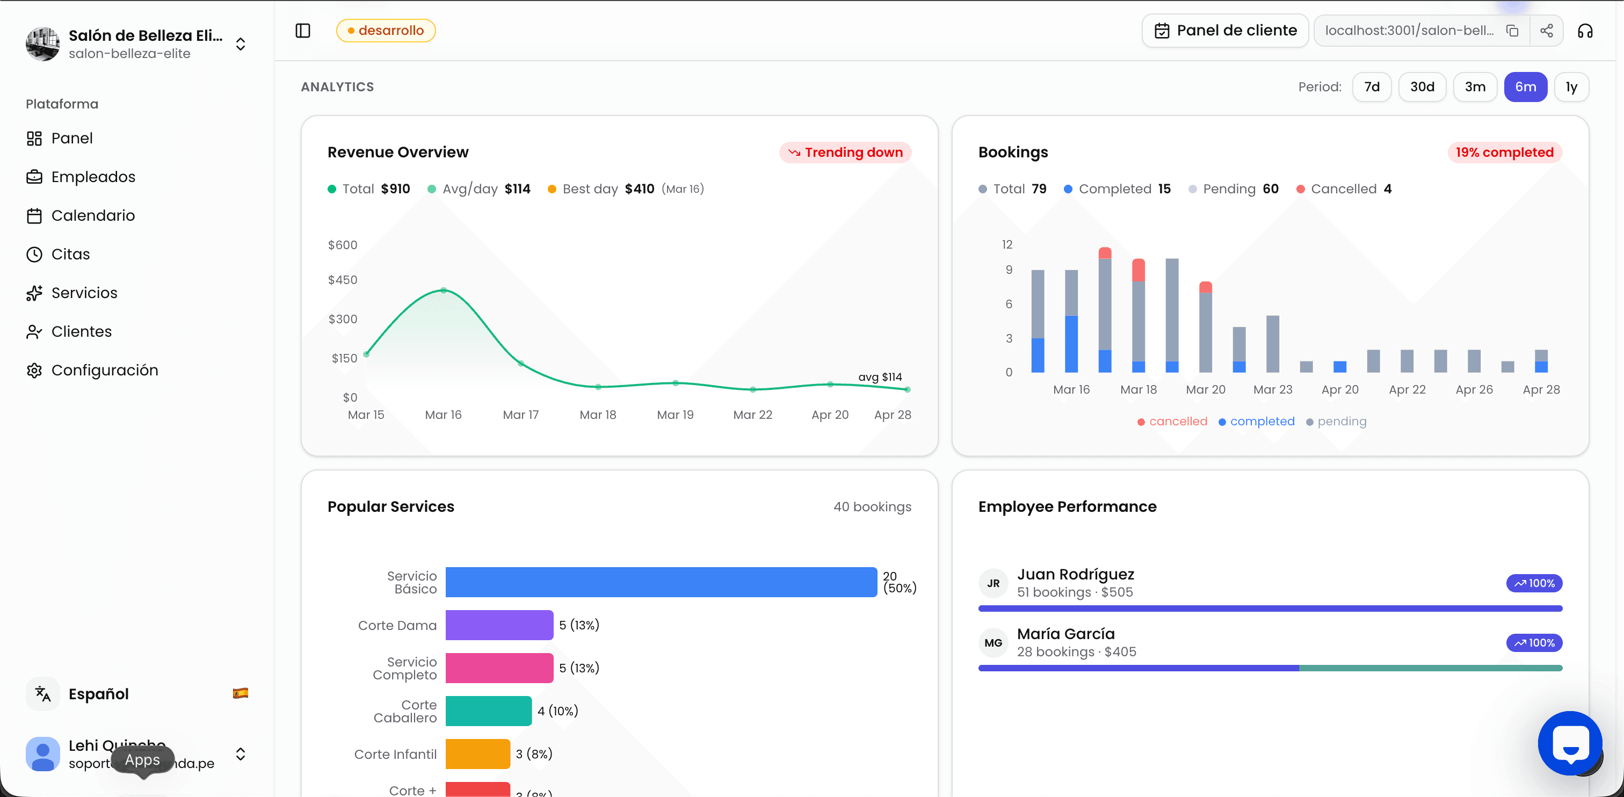Open the chat widget bubble
Image resolution: width=1624 pixels, height=797 pixels.
click(x=1570, y=743)
